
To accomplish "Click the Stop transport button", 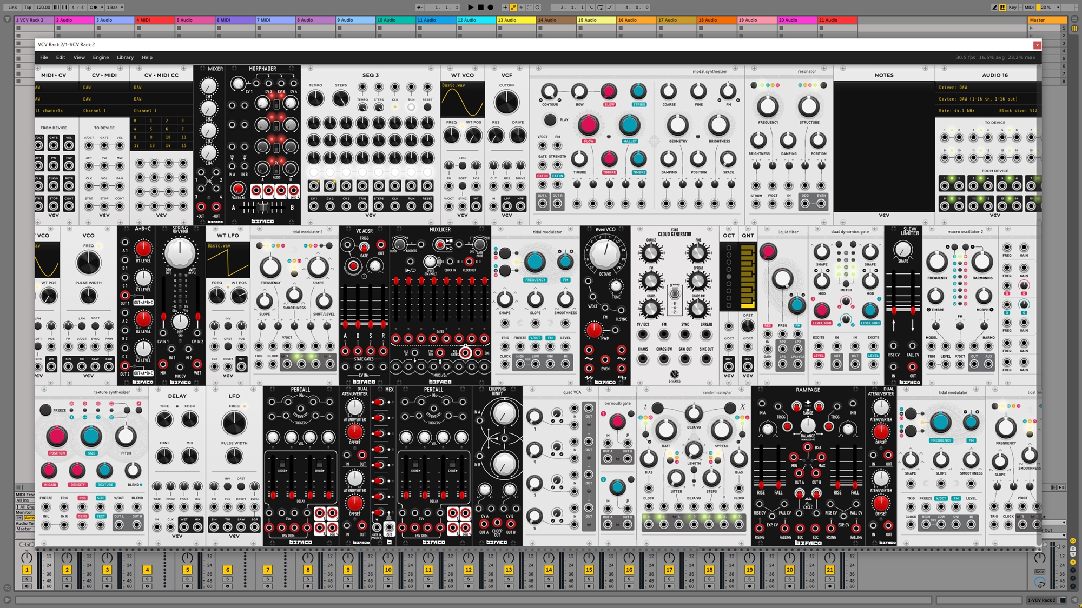I will (x=480, y=8).
